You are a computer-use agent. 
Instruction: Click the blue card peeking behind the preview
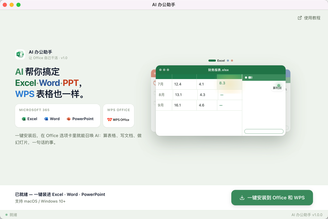(x=288, y=100)
